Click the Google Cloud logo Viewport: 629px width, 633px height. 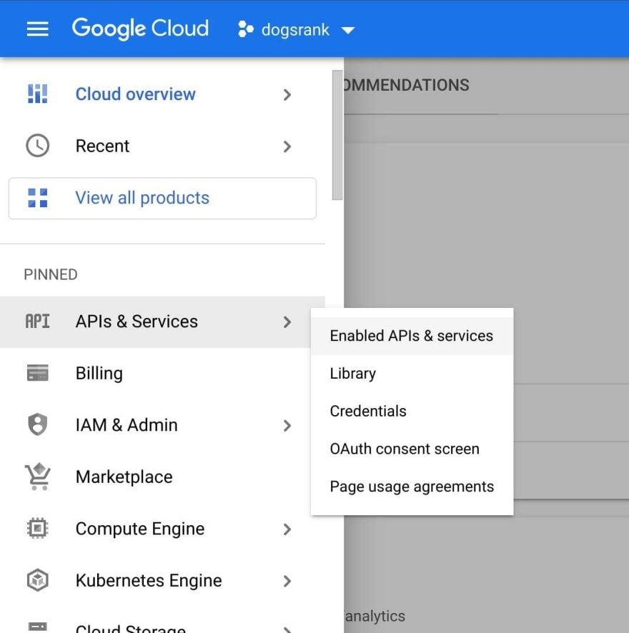tap(140, 29)
